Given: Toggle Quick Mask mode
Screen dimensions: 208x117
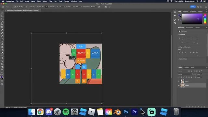Looking at the screenshot, I should pyautogui.click(x=2, y=81).
